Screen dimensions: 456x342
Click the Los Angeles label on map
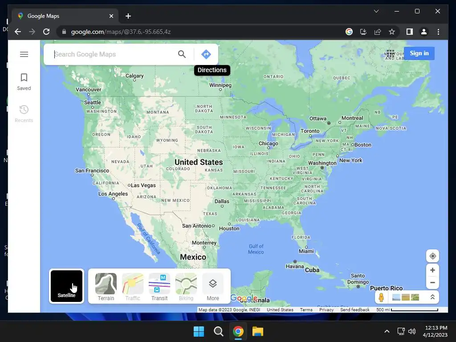tap(113, 194)
